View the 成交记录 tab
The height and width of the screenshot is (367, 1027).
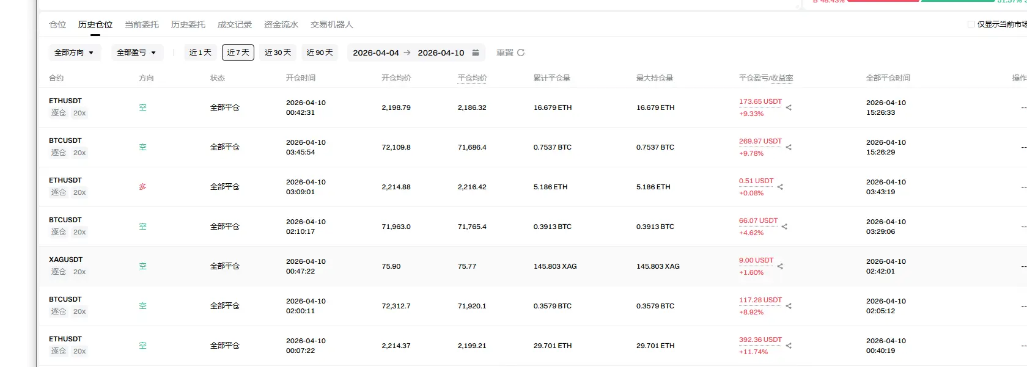point(235,24)
